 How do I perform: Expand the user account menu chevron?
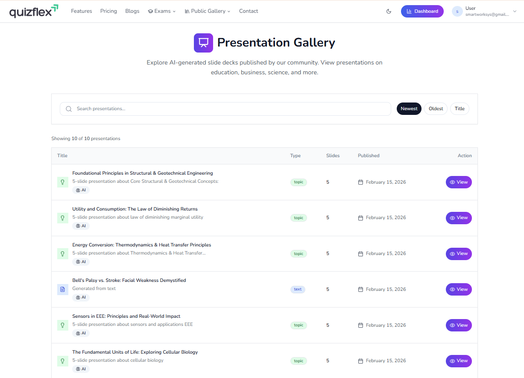tap(515, 12)
